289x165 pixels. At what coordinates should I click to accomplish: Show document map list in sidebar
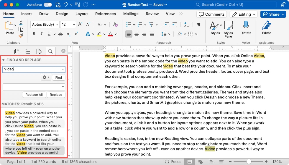pos(28,51)
